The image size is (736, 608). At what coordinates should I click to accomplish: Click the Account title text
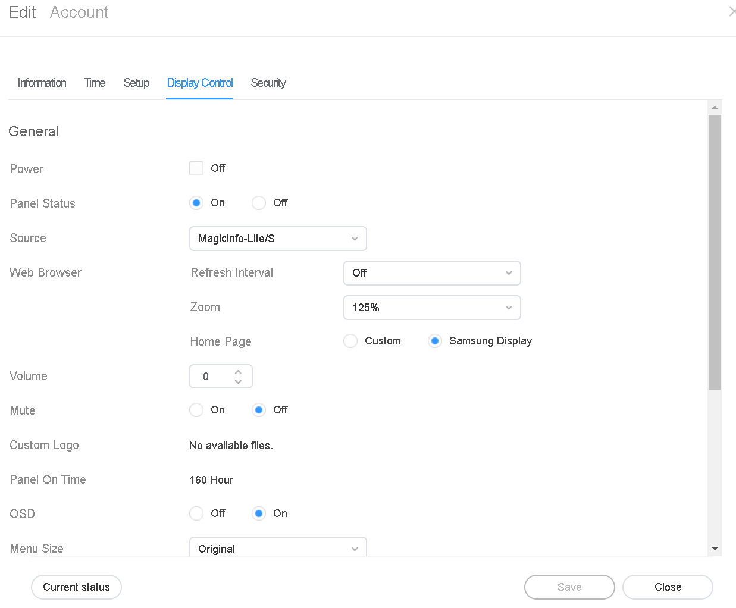(79, 12)
